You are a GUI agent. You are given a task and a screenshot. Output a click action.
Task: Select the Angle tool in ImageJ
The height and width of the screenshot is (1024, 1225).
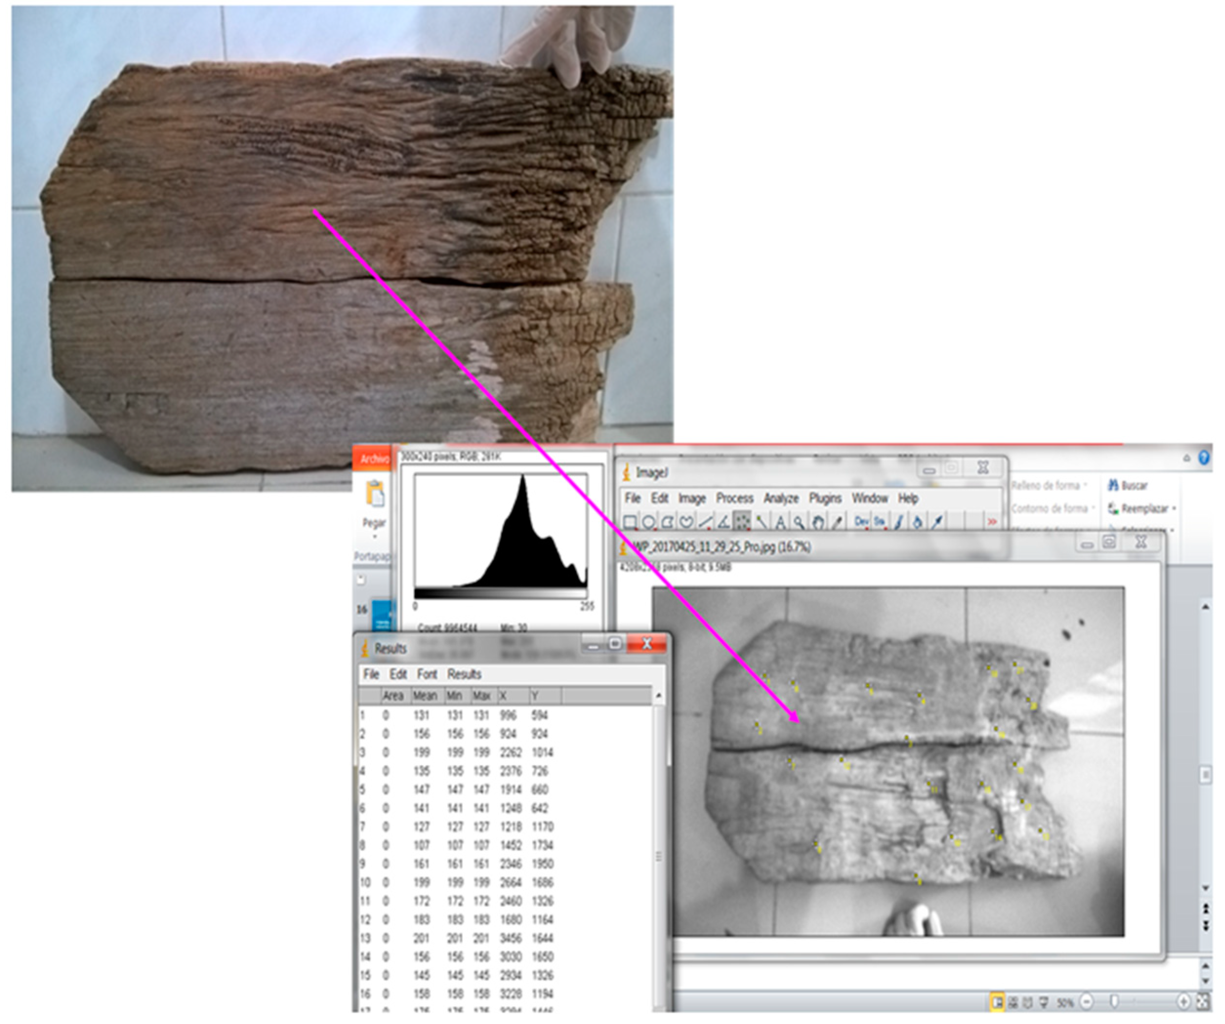[x=723, y=522]
